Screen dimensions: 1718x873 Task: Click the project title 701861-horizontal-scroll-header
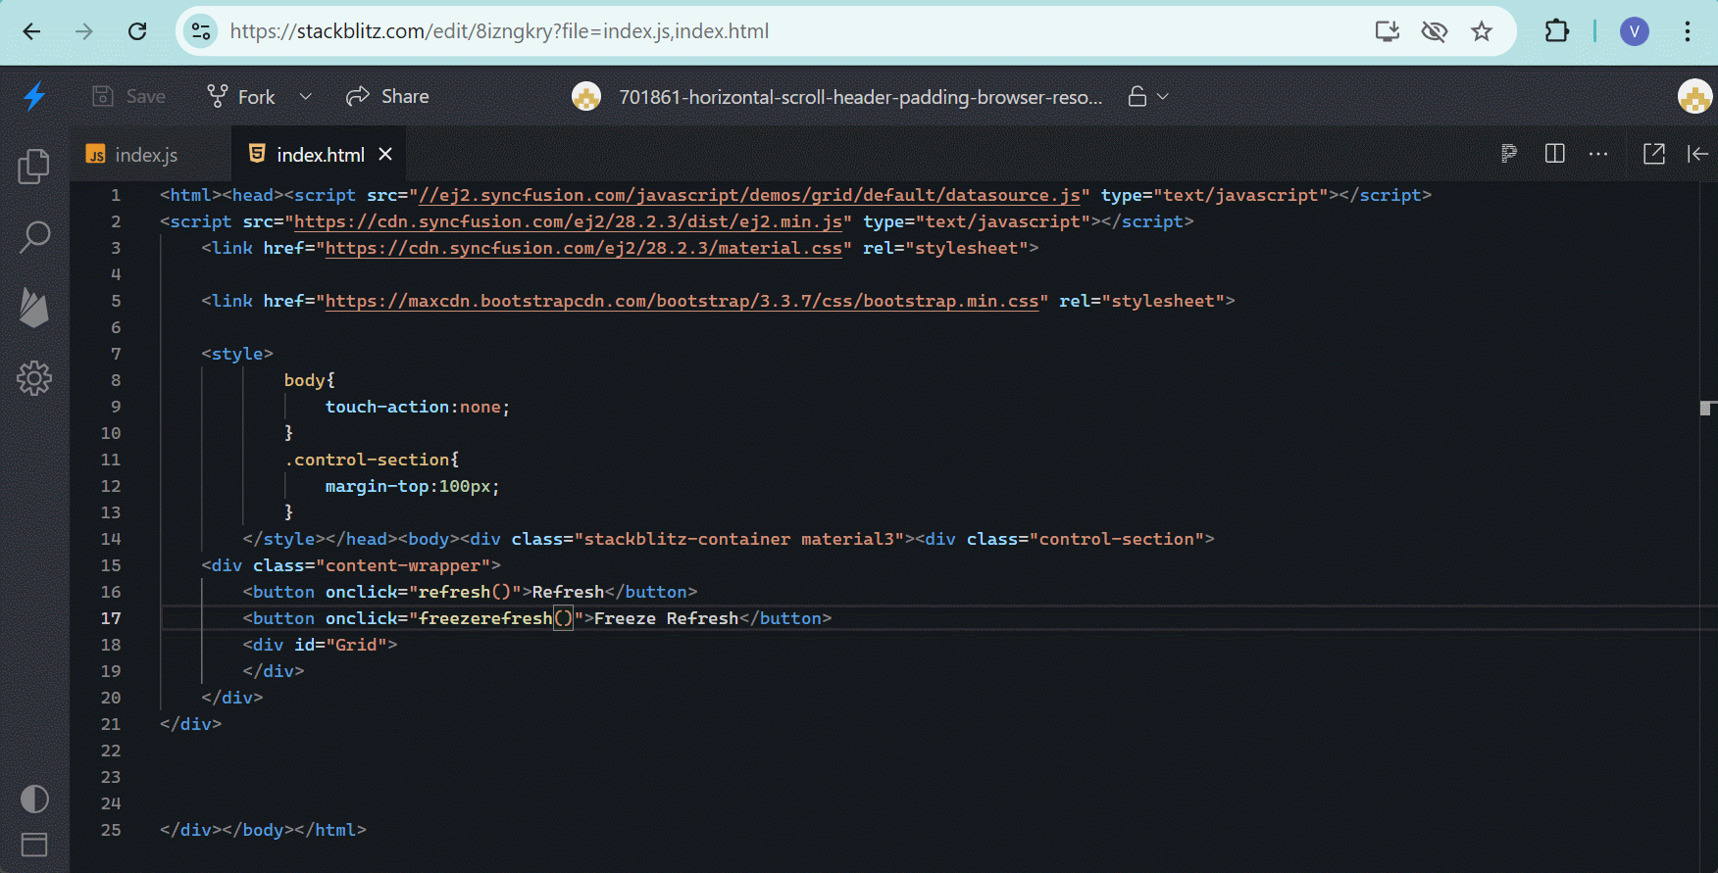tap(860, 97)
